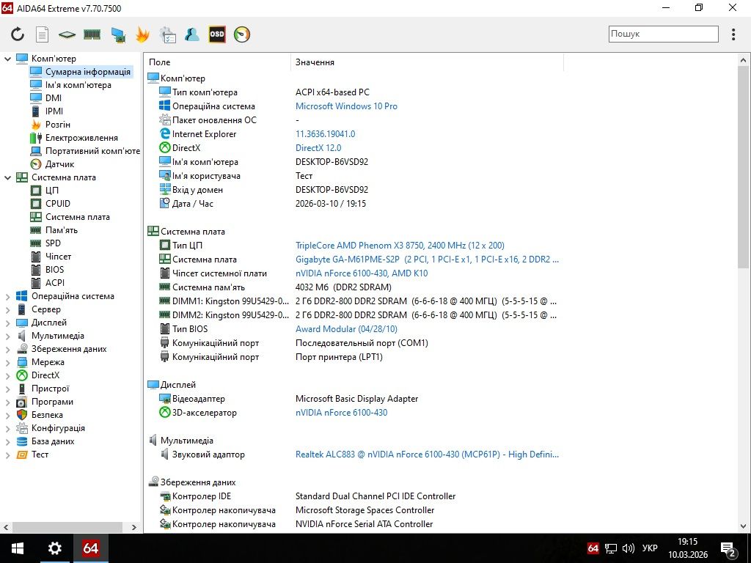Start the flame stability test icon
Image resolution: width=751 pixels, height=563 pixels.
142,34
